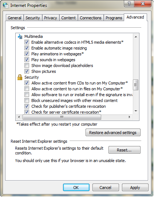The height and width of the screenshot is (197, 154).
Task: Enable Show image download placeholders
Action: coord(27,66)
